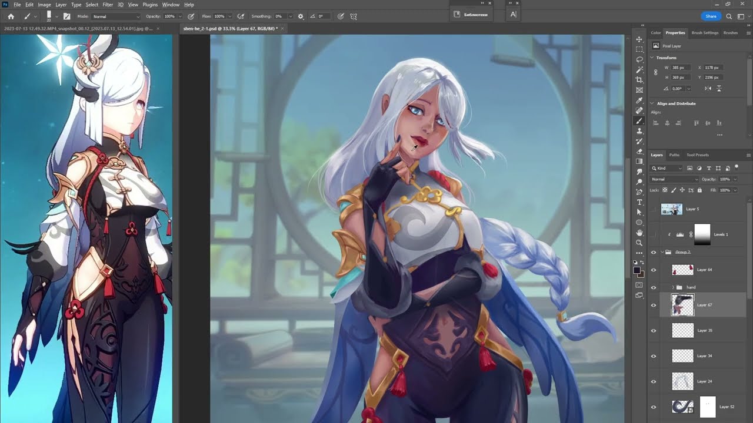The image size is (753, 423).
Task: Open the Filter menu
Action: (108, 5)
